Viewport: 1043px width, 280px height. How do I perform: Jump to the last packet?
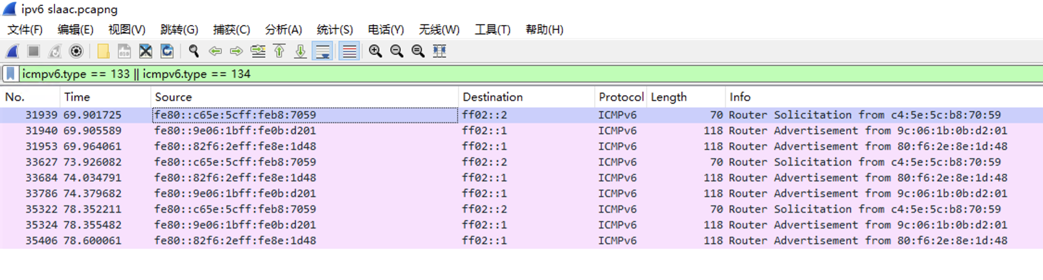(x=300, y=51)
